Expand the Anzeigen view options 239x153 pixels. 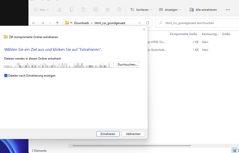pyautogui.click(x=170, y=10)
